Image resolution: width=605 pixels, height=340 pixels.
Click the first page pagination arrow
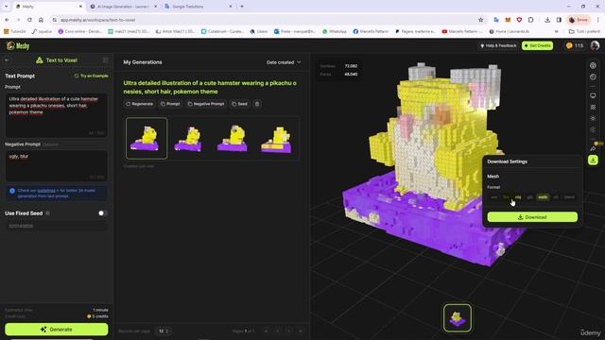pos(266,331)
